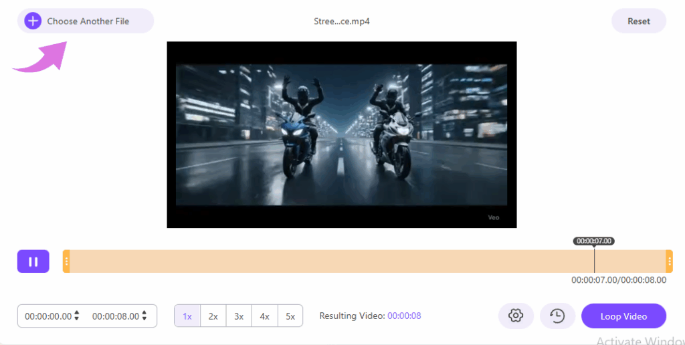Screen dimensions: 685x345
Task: Select 5x loop count
Action: 290,316
